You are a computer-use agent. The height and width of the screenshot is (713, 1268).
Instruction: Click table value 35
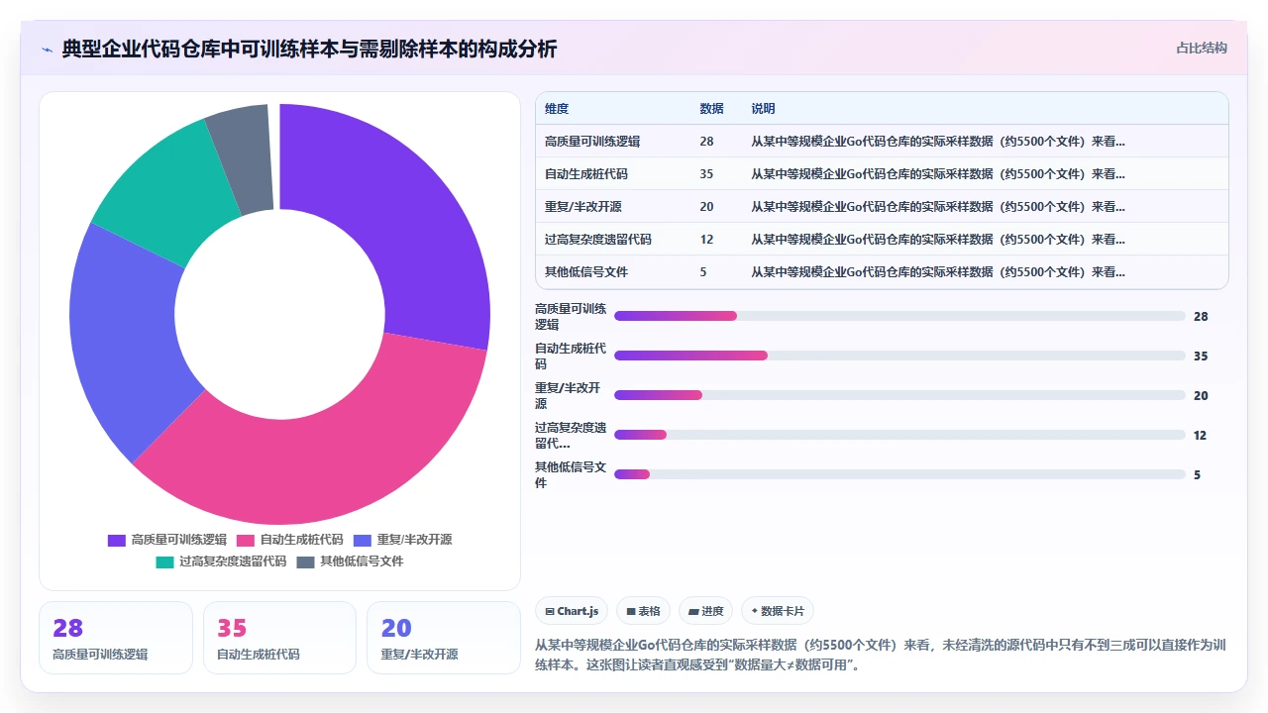tap(706, 174)
